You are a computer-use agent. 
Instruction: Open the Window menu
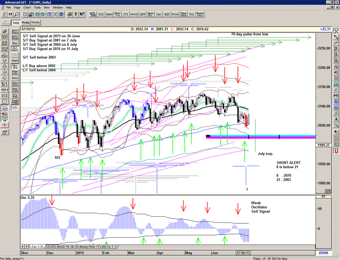(x=58, y=8)
